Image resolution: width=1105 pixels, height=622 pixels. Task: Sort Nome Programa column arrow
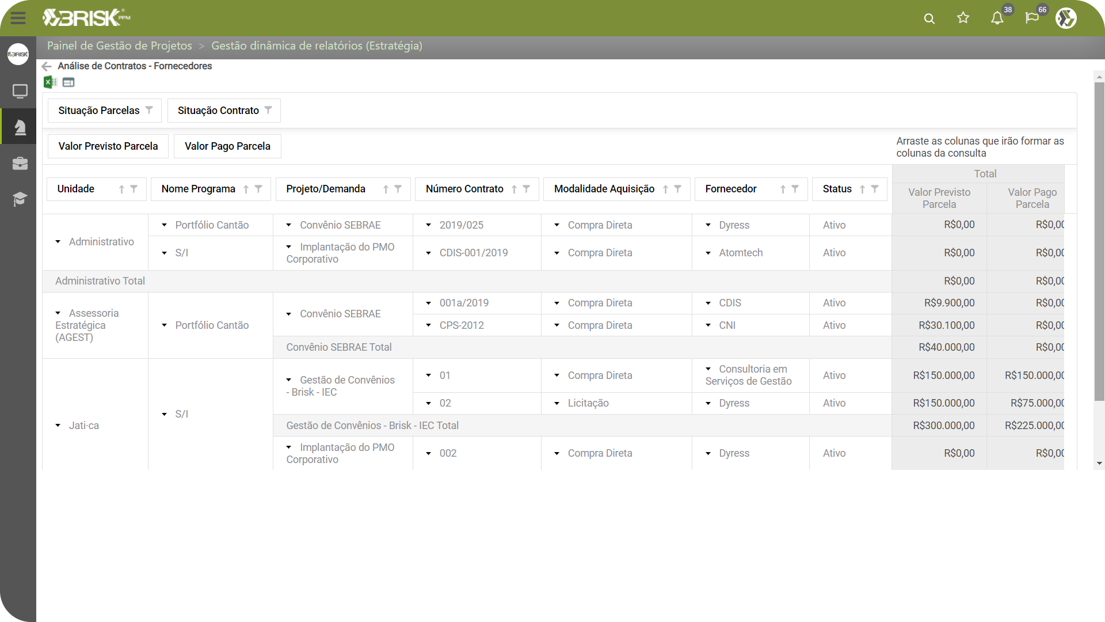(246, 189)
